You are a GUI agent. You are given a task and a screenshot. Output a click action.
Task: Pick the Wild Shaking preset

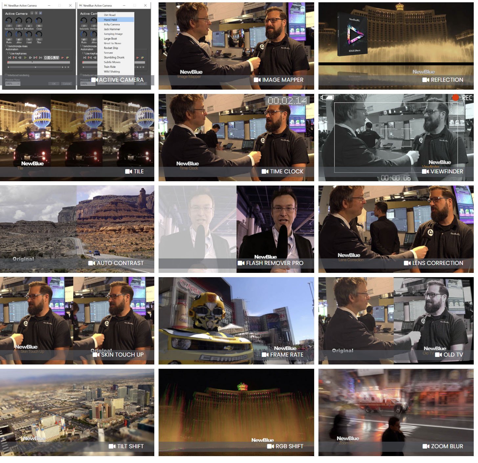coord(112,72)
